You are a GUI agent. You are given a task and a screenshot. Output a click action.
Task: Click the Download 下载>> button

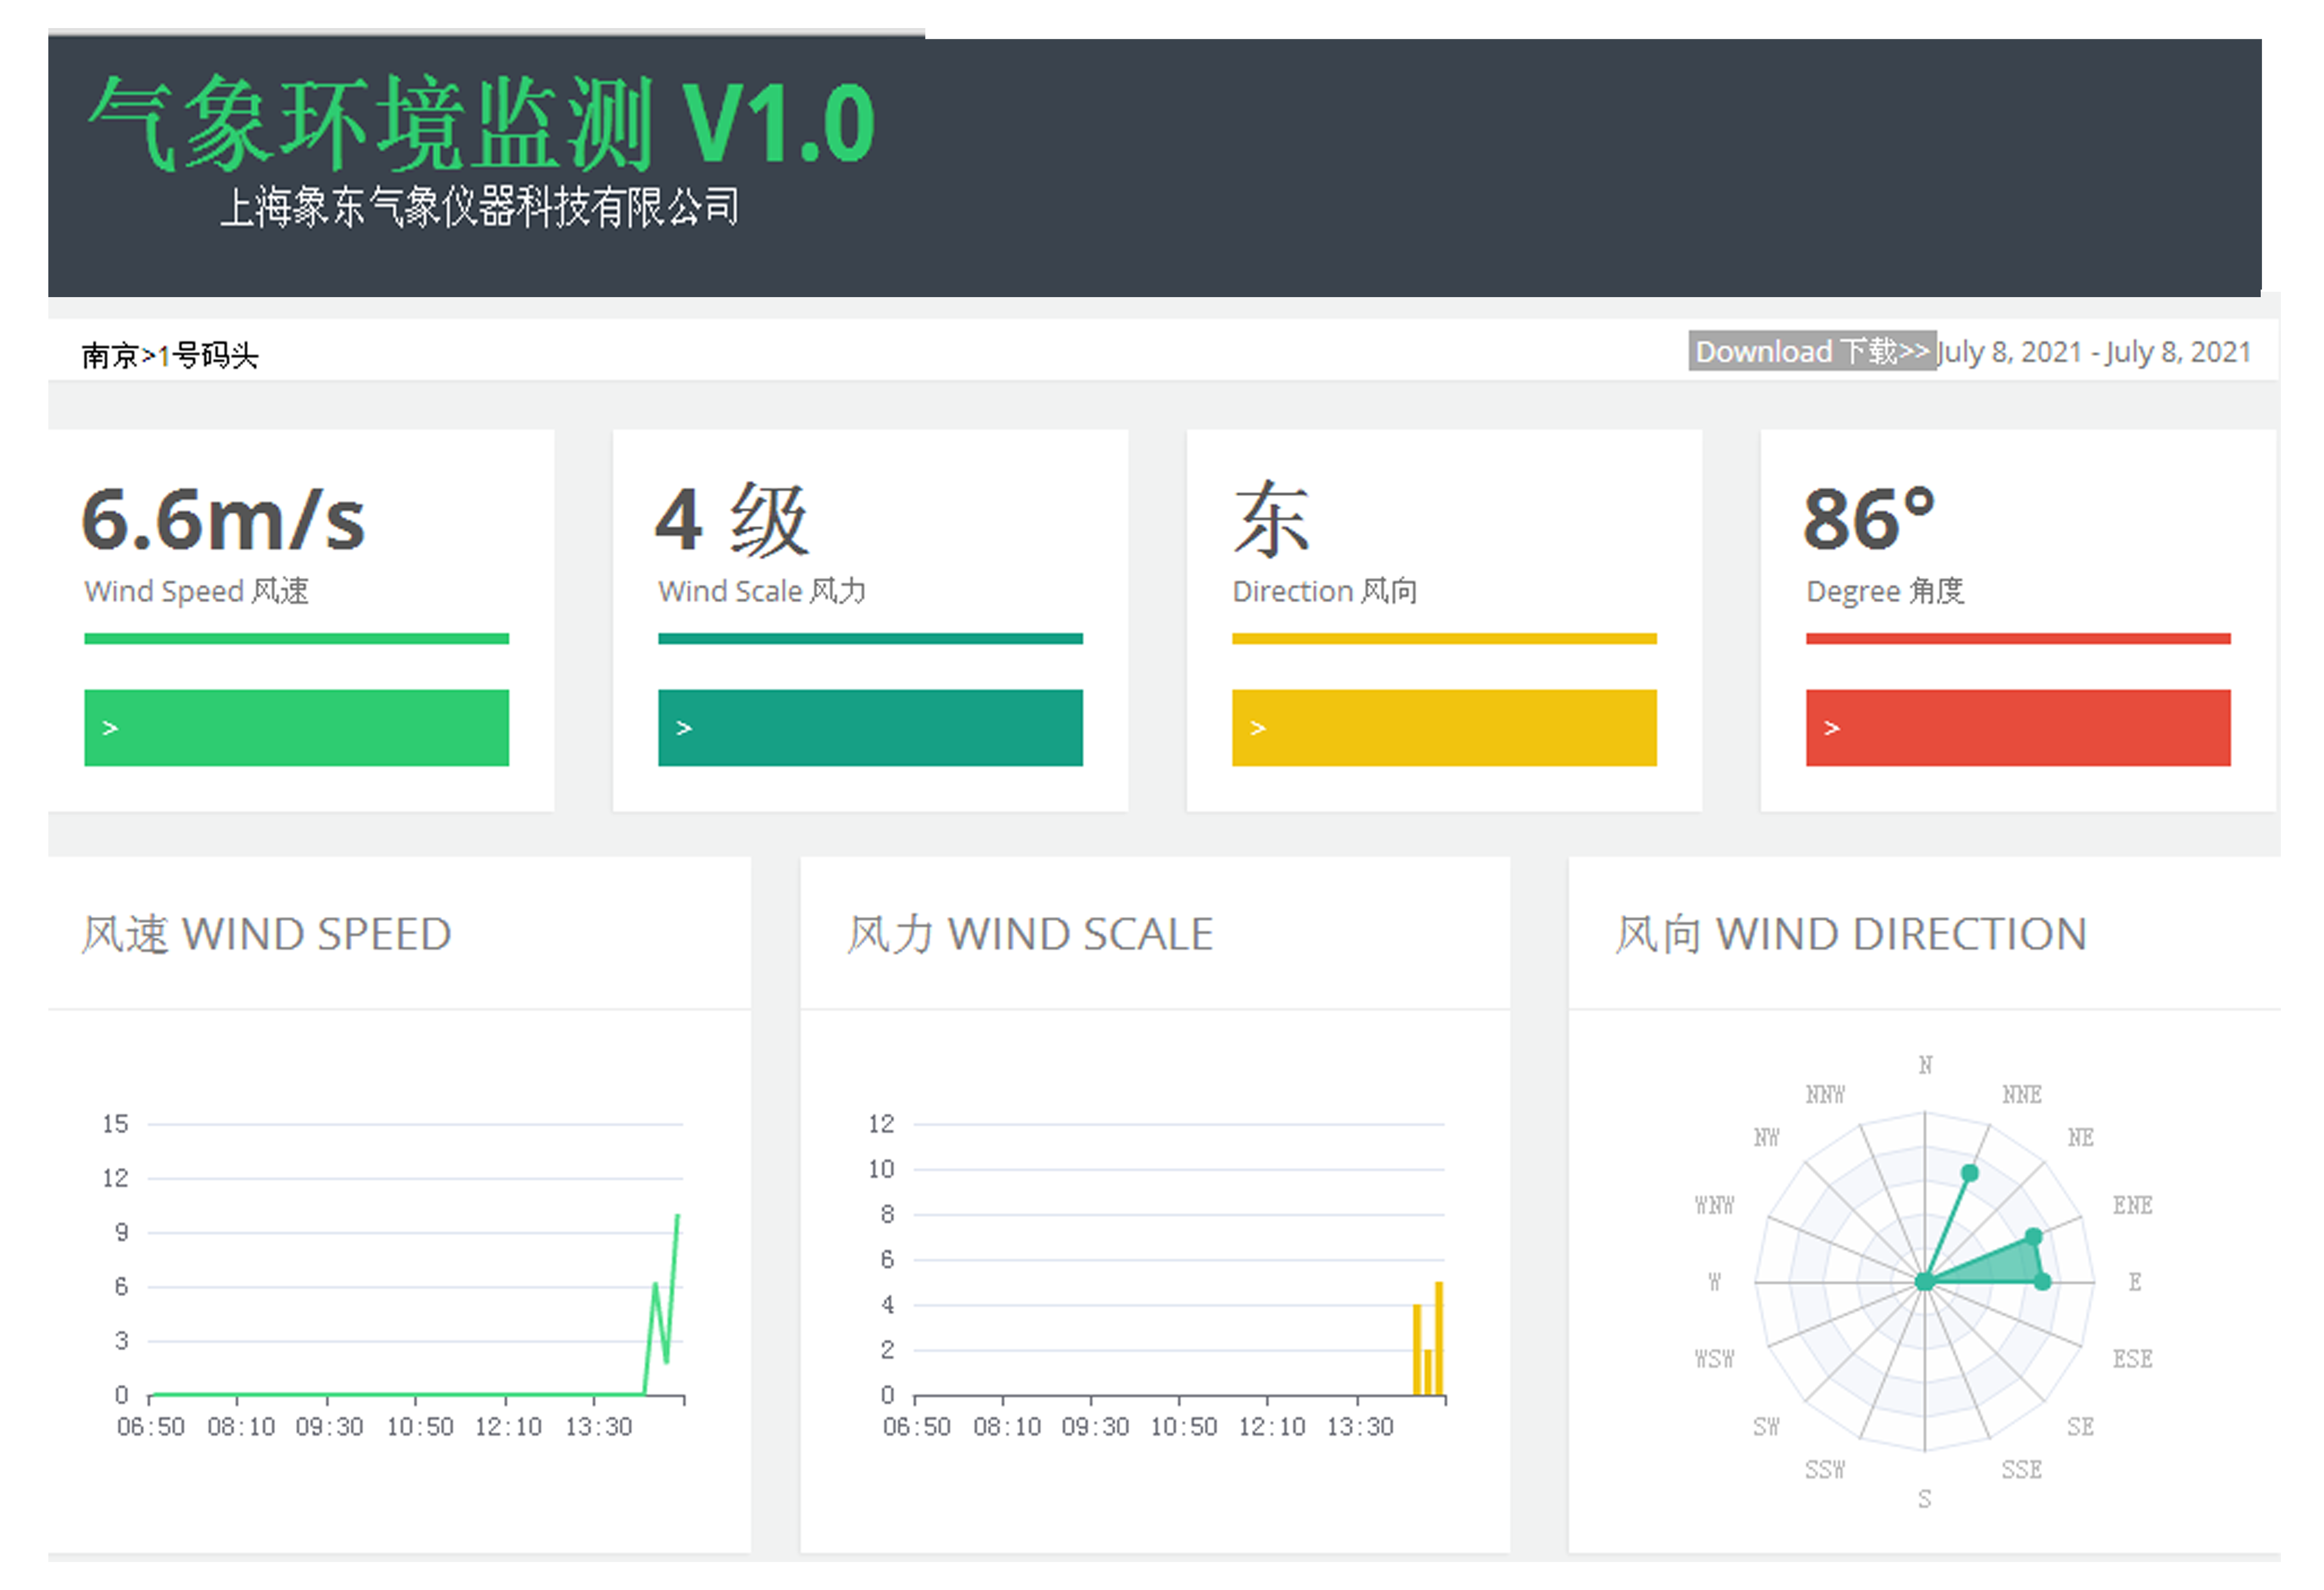1812,351
